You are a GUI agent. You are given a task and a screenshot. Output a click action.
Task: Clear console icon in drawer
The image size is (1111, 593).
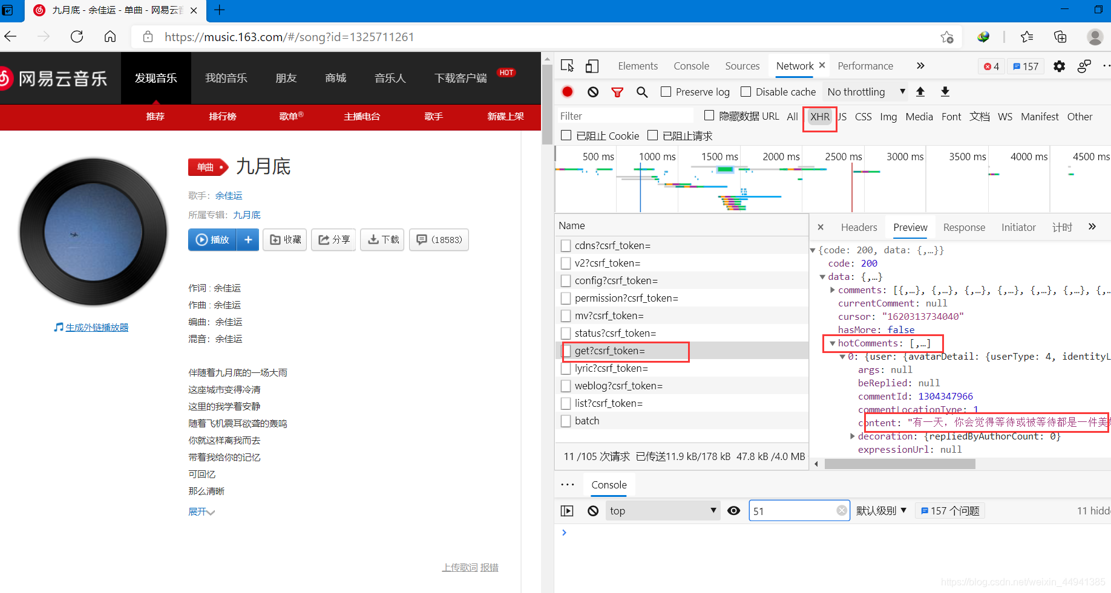593,511
